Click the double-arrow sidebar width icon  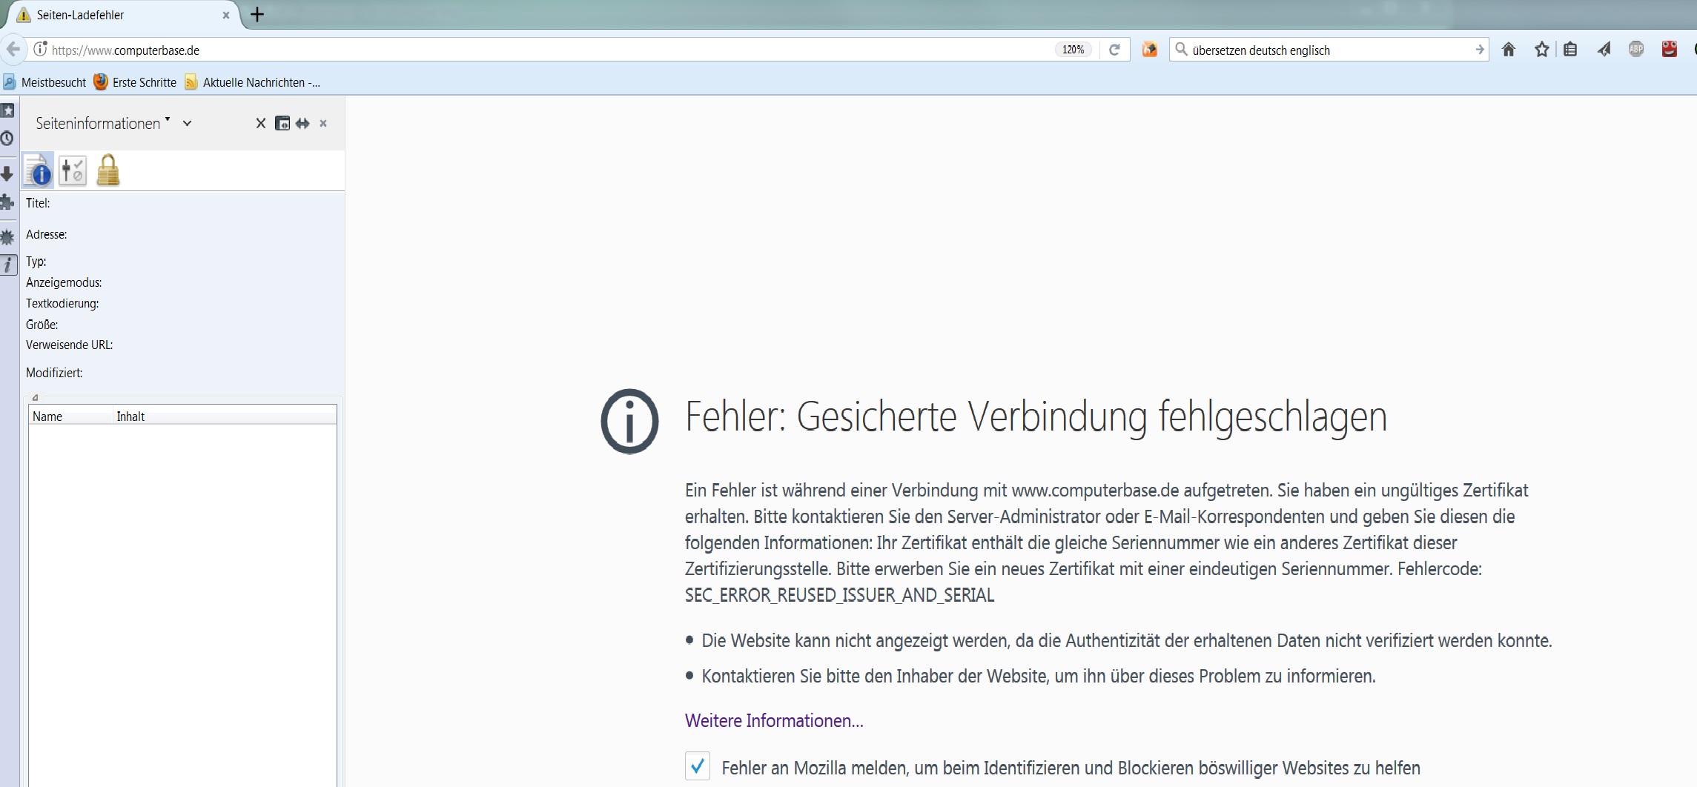click(x=302, y=123)
